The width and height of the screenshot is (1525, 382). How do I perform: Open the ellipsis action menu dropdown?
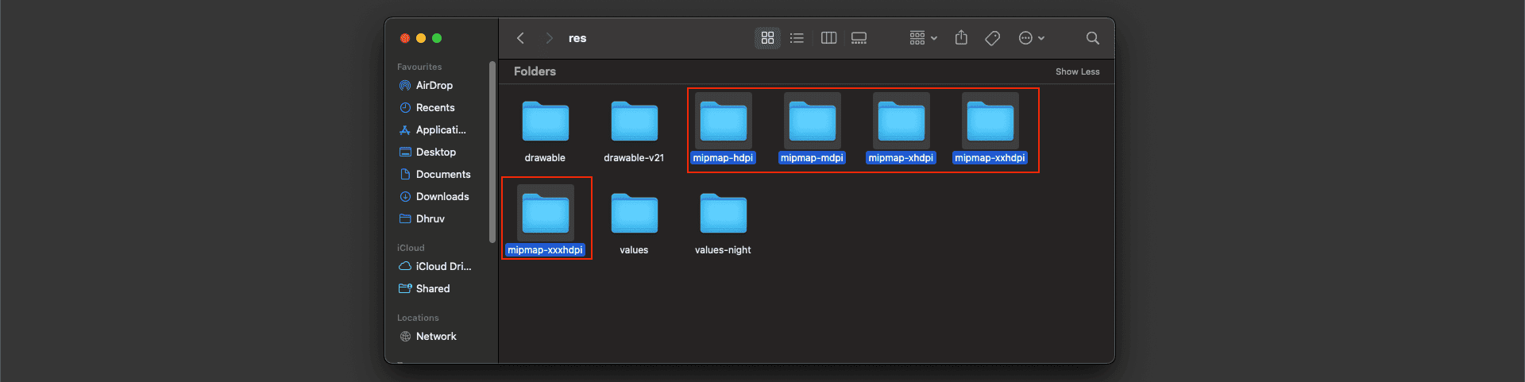[1031, 38]
